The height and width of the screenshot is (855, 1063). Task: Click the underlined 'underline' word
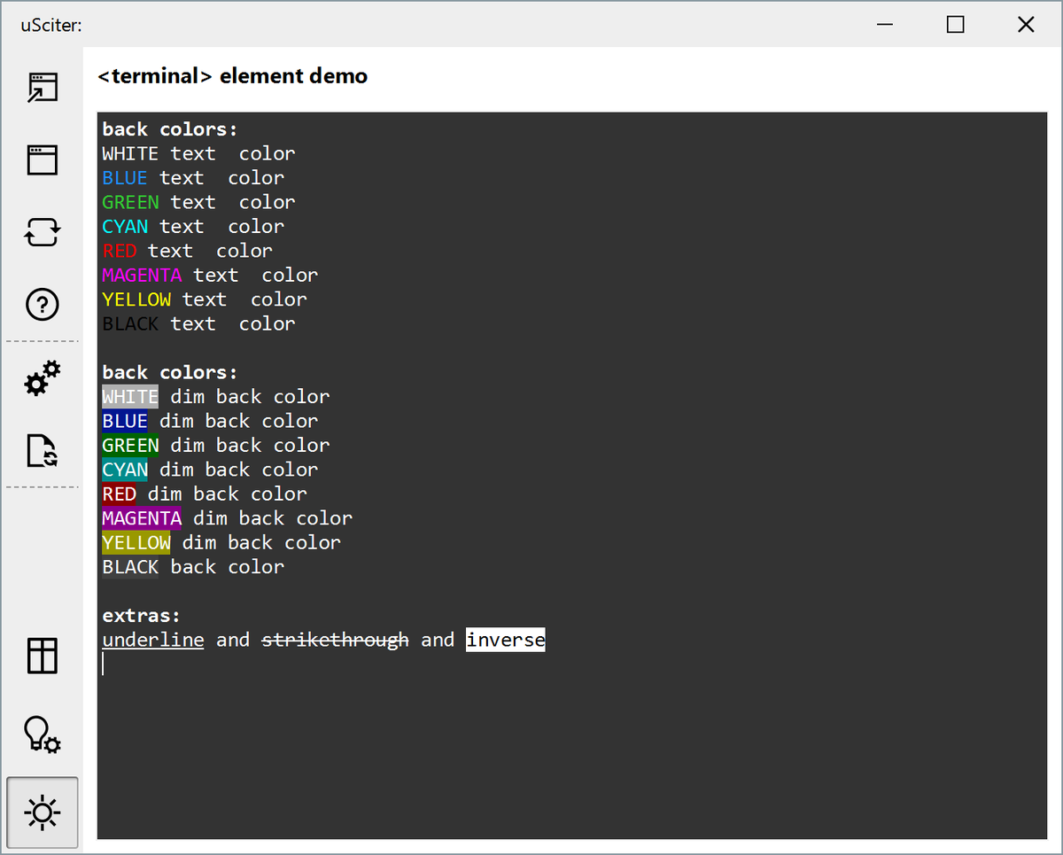(153, 640)
